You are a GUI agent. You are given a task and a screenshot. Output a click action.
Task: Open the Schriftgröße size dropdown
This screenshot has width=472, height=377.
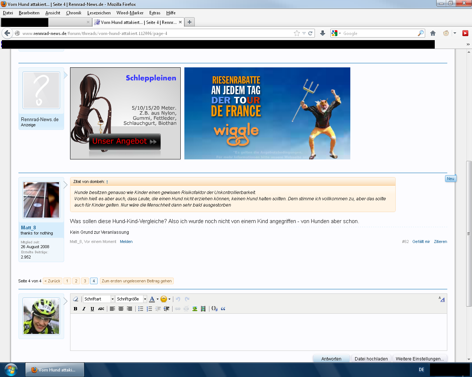point(131,299)
